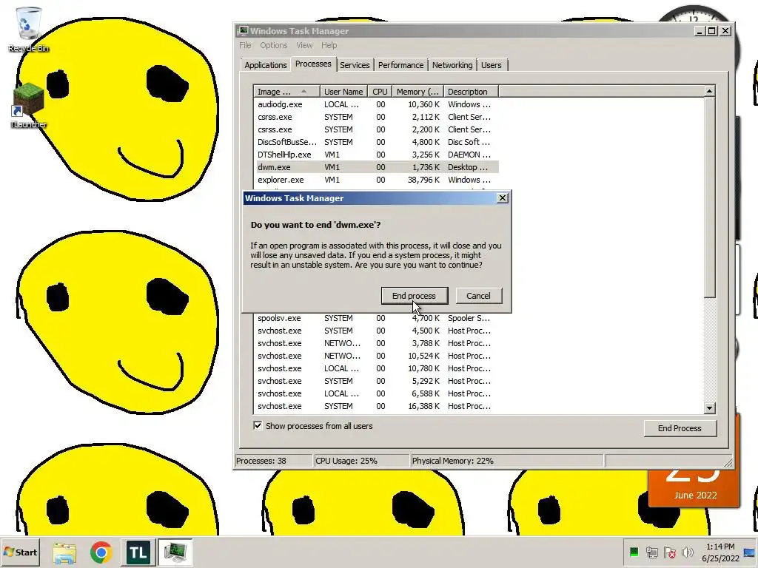The height and width of the screenshot is (568, 758).
Task: Select the svchost.exe row using 5,292 K
Action: [377, 381]
